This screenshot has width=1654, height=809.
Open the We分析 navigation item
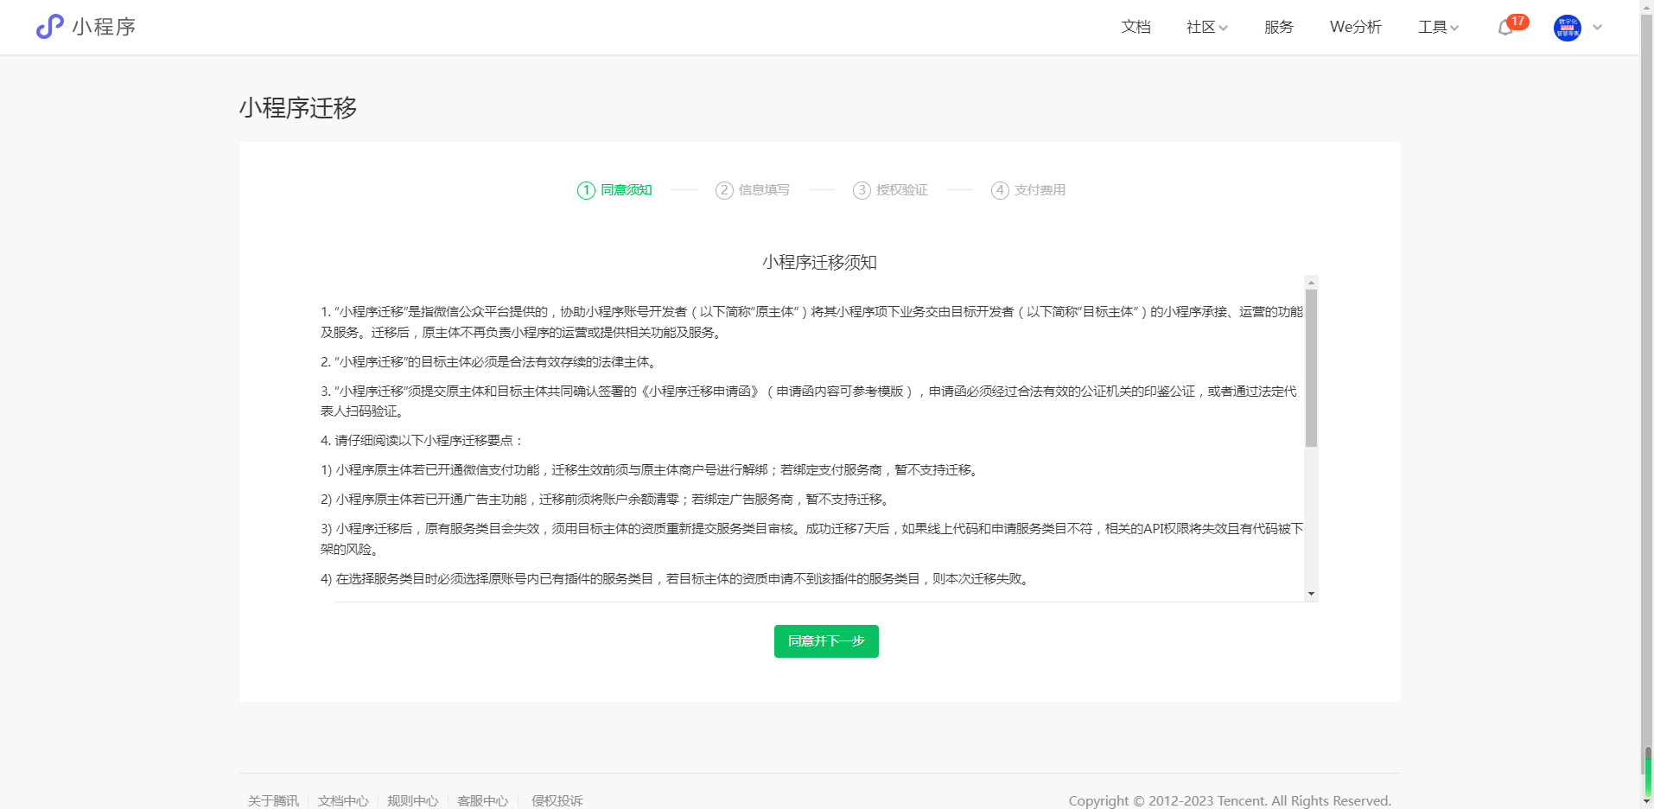(x=1355, y=28)
